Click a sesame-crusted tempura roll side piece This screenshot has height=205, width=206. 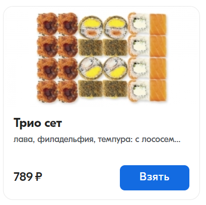point(91,47)
